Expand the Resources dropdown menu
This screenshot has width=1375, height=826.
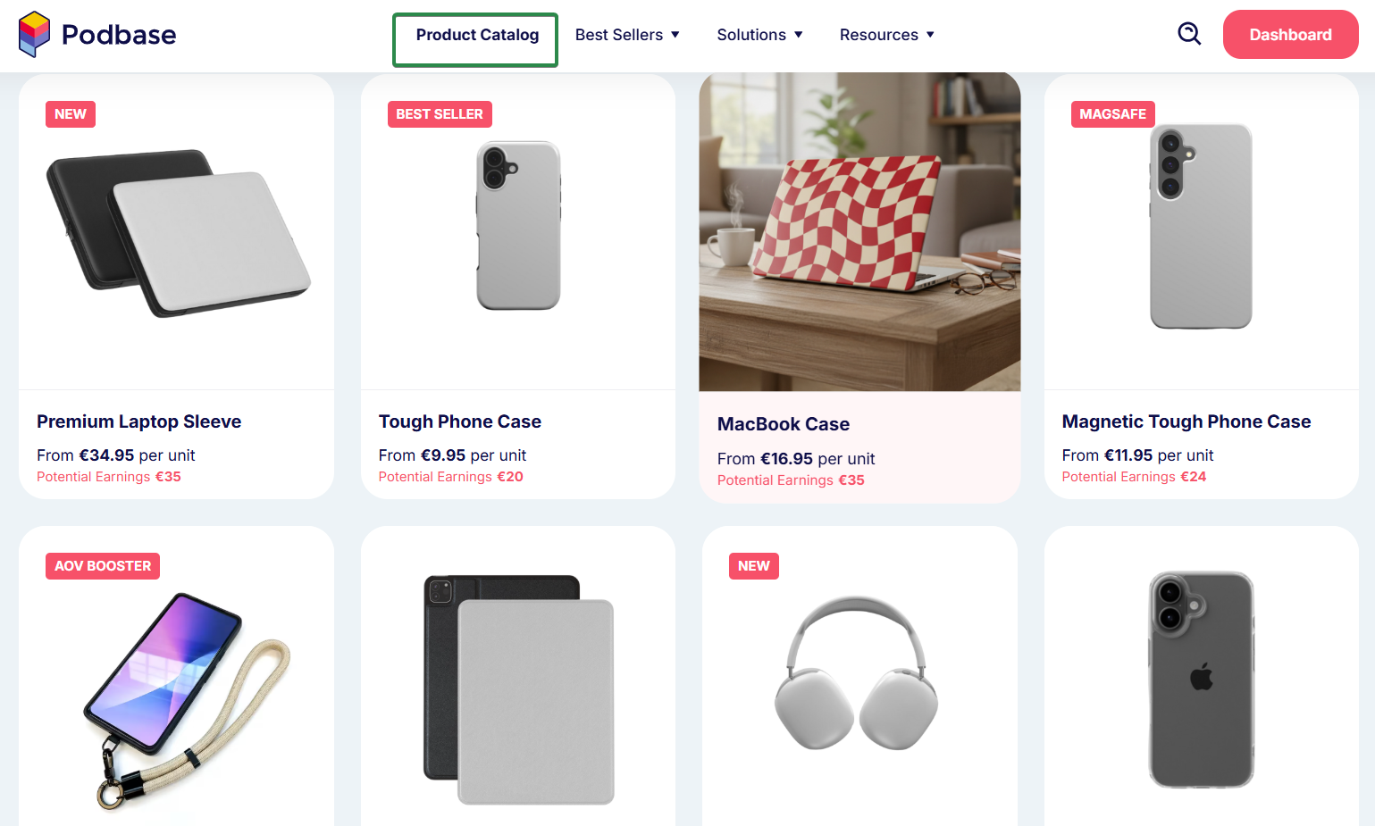[887, 35]
